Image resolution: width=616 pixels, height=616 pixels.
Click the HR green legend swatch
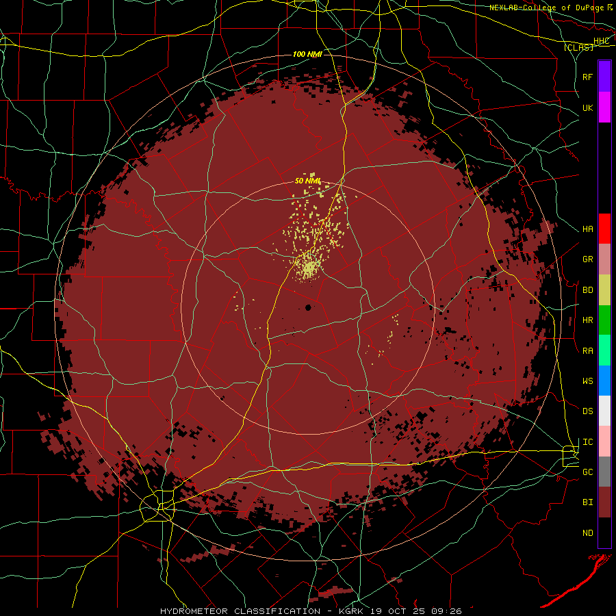click(604, 320)
